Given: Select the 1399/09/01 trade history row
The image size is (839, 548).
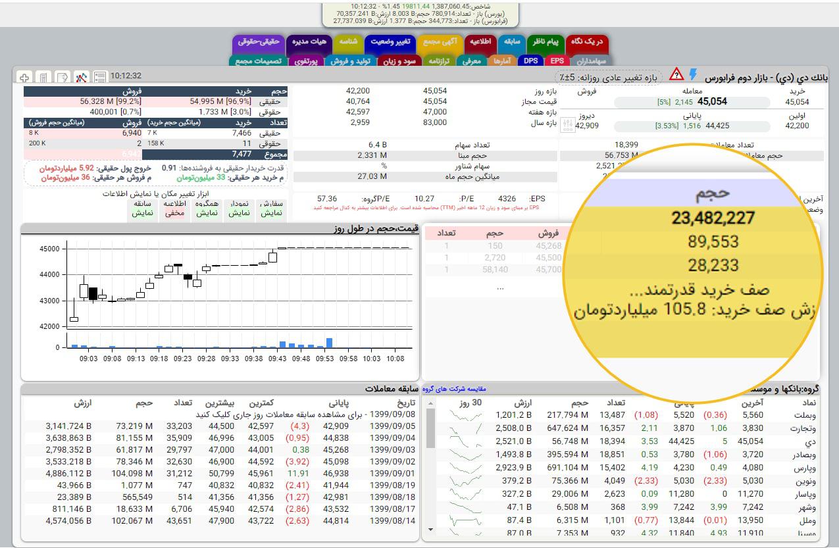Looking at the screenshot, I should [221, 473].
